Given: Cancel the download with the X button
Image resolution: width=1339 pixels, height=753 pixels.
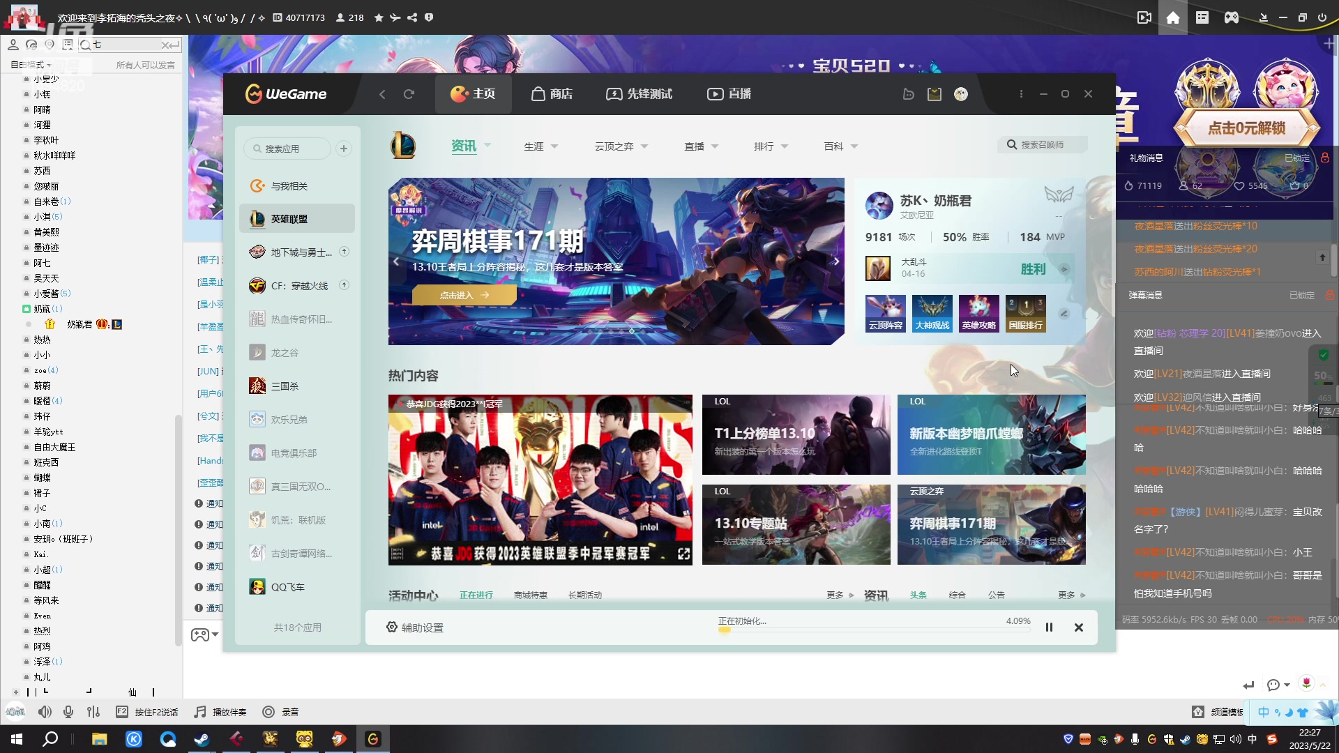Looking at the screenshot, I should click(1079, 627).
